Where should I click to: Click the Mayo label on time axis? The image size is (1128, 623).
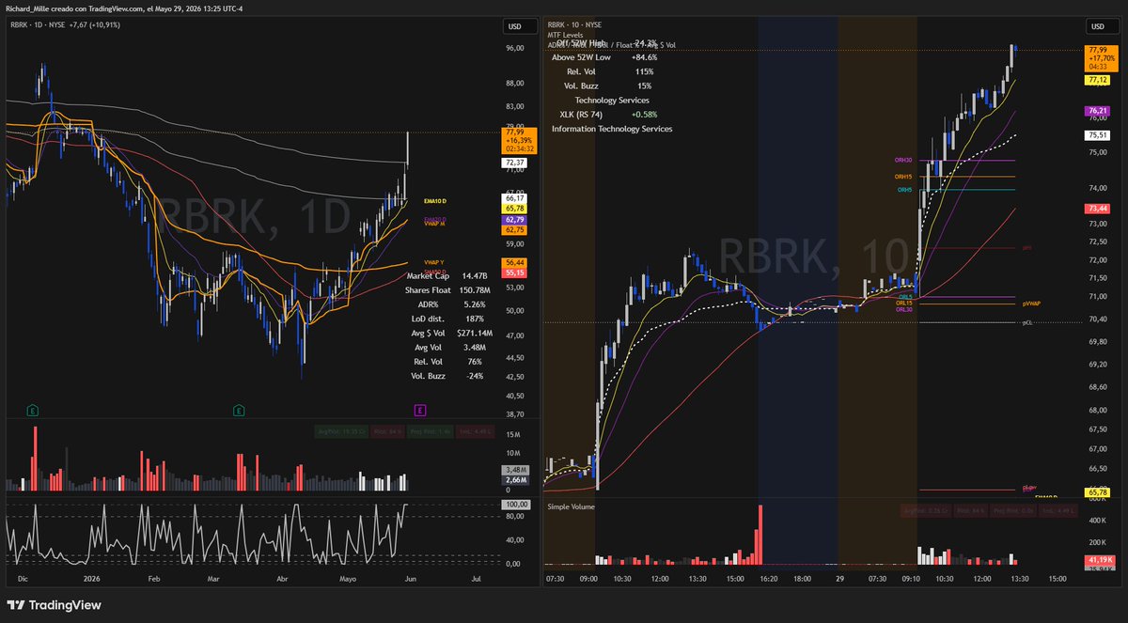pos(350,580)
